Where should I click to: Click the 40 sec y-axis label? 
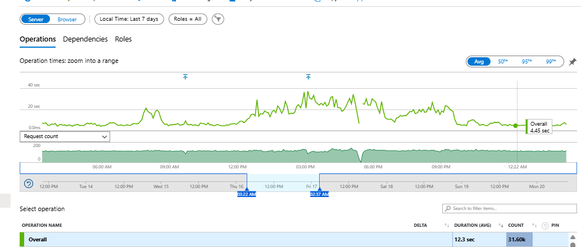(34, 85)
